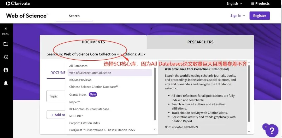
Task: Click the description panel scroll-up arrow
Action: (249, 63)
